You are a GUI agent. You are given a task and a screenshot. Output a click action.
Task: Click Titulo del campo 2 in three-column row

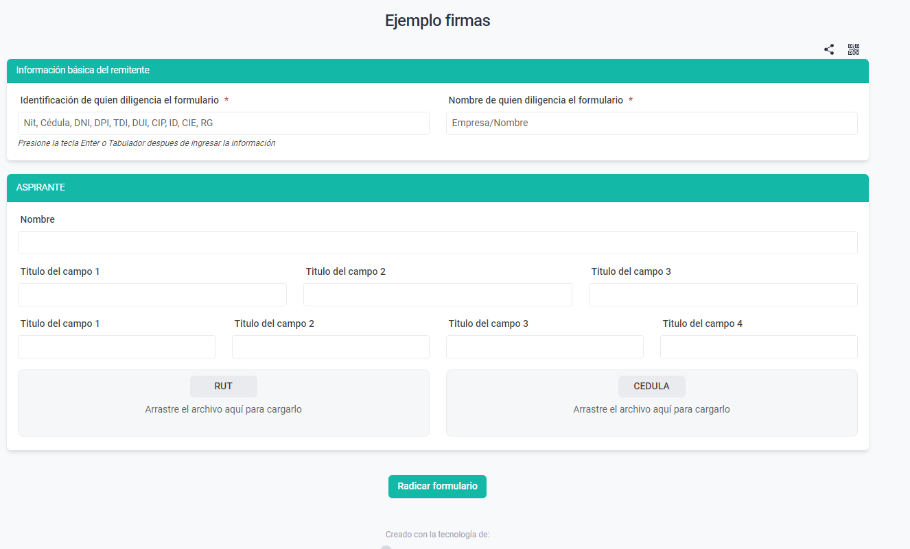437,295
